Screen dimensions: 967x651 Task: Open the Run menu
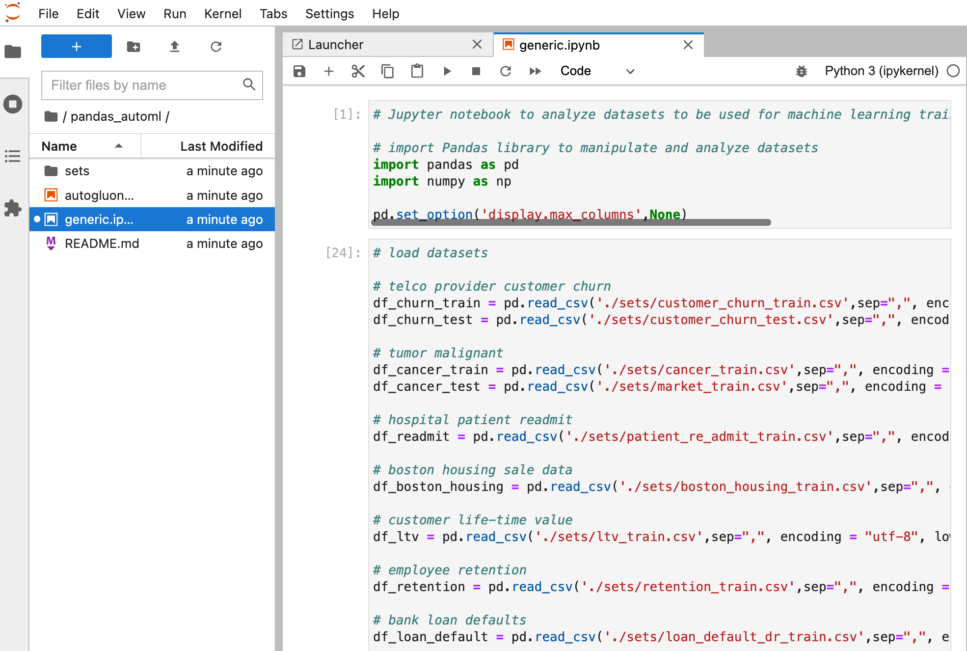click(x=174, y=14)
